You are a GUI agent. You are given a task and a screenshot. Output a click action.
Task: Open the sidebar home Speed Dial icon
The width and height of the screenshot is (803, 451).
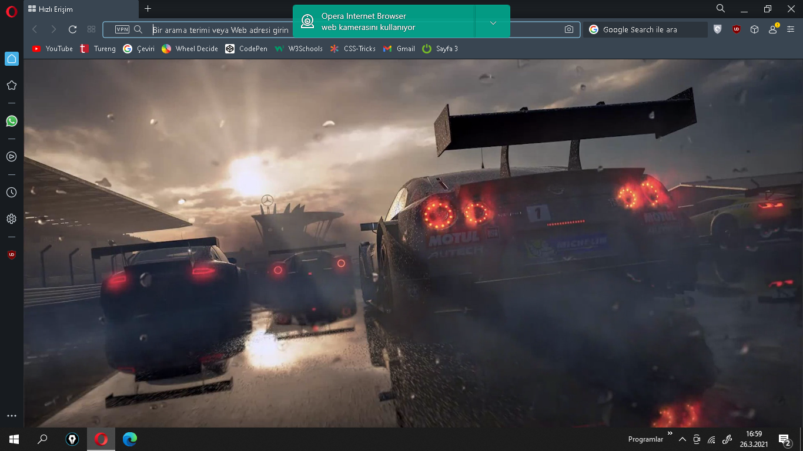11,59
